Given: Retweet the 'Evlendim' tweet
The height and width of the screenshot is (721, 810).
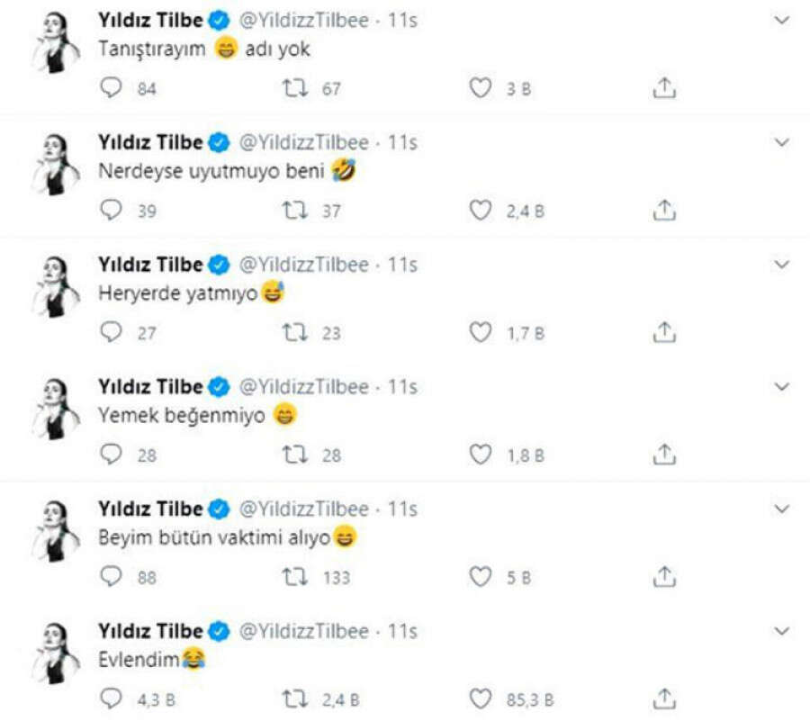Looking at the screenshot, I should pos(294,698).
